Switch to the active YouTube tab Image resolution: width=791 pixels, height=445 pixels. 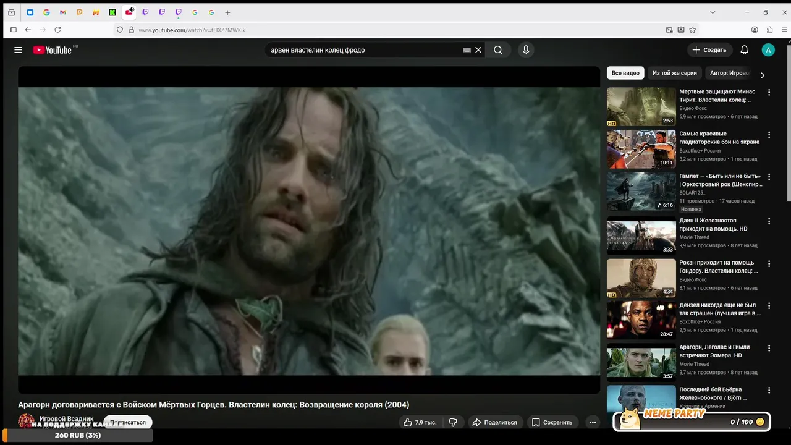click(x=129, y=12)
